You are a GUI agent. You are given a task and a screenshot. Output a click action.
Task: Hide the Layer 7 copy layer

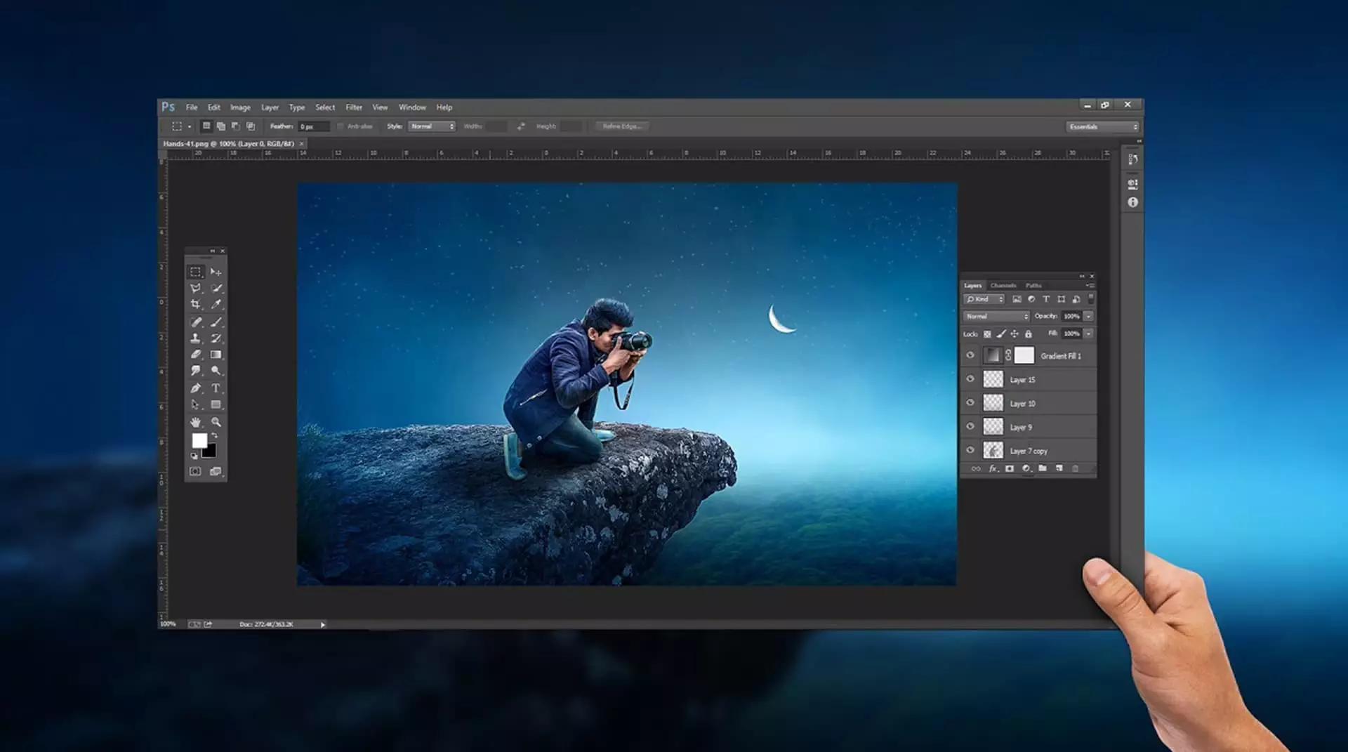pos(970,450)
